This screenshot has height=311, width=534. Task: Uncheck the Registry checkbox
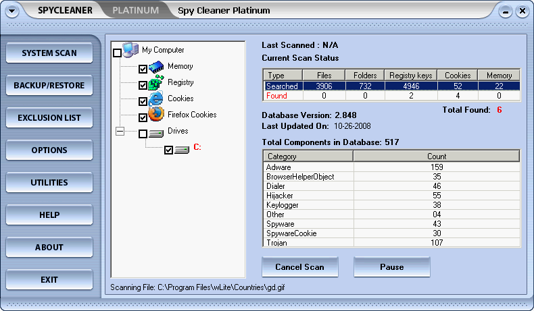click(143, 85)
